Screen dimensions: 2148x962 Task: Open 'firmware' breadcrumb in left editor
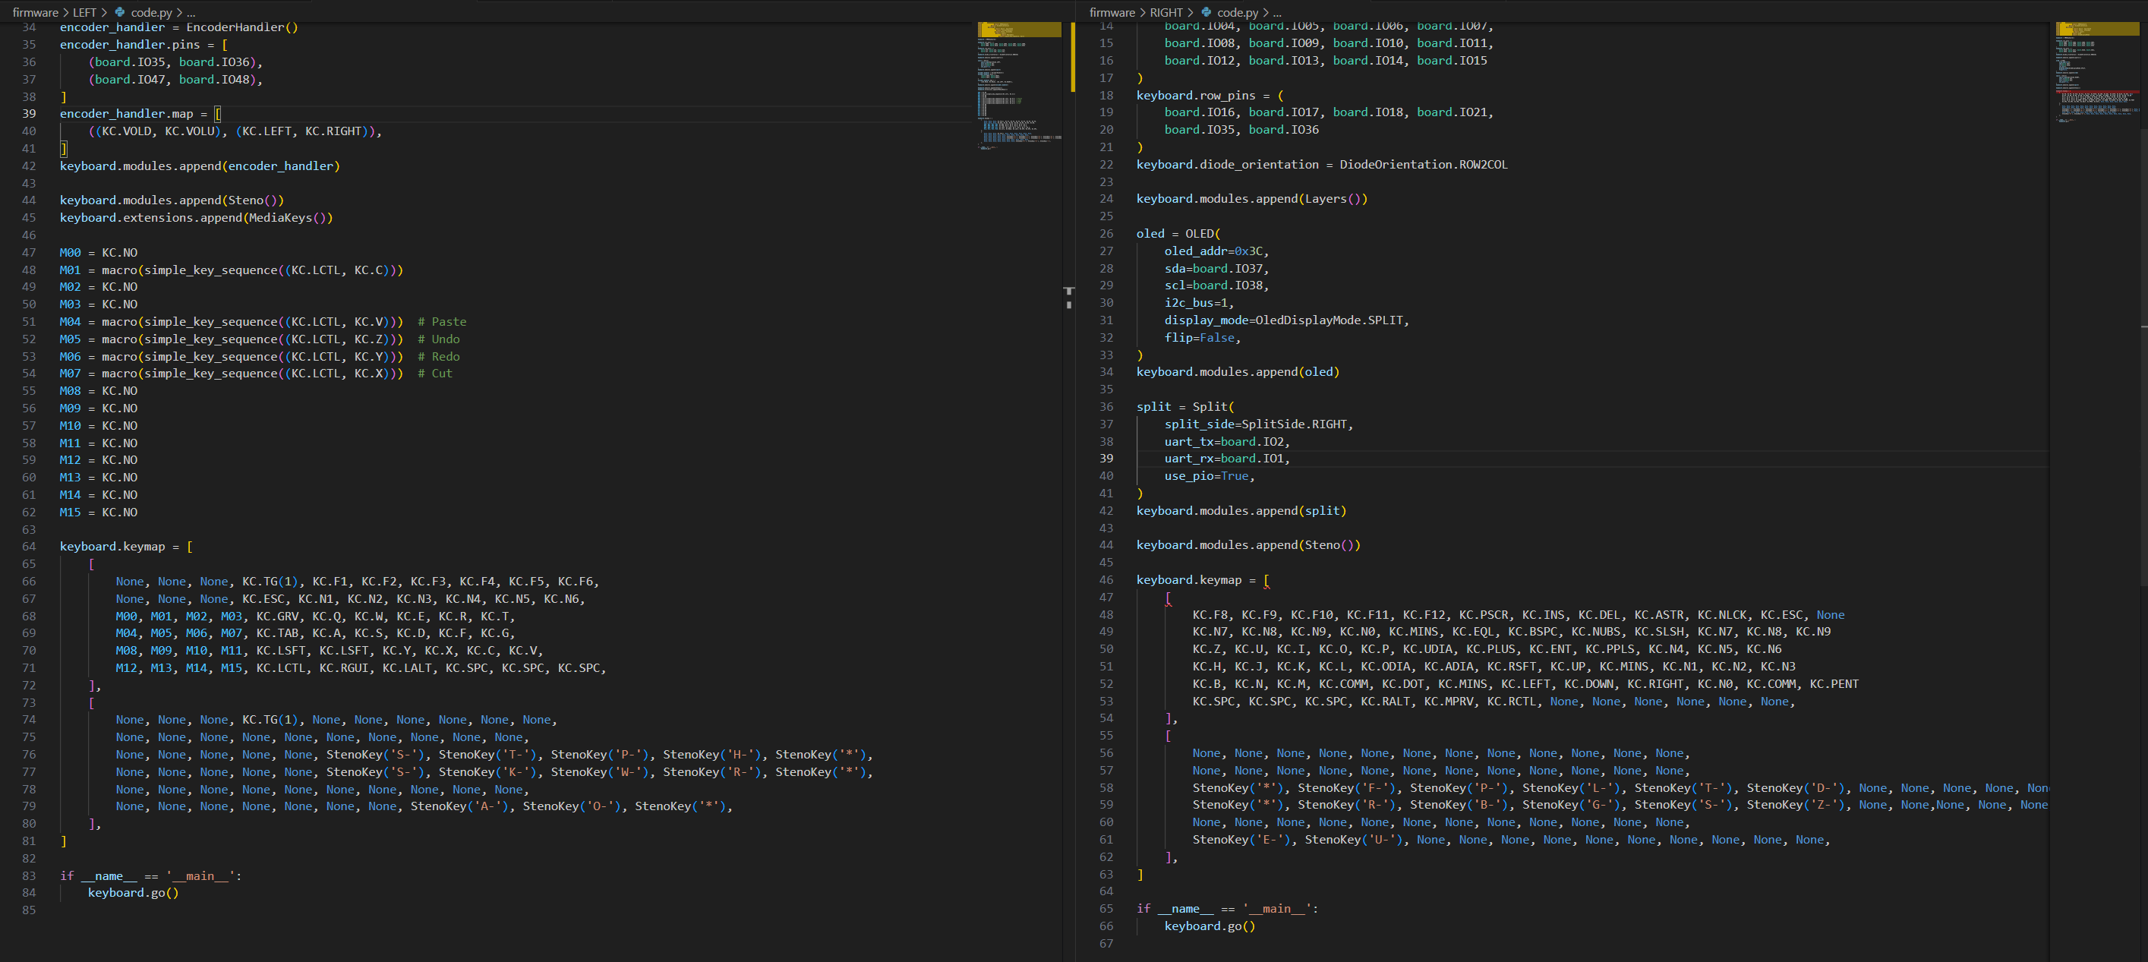point(35,12)
